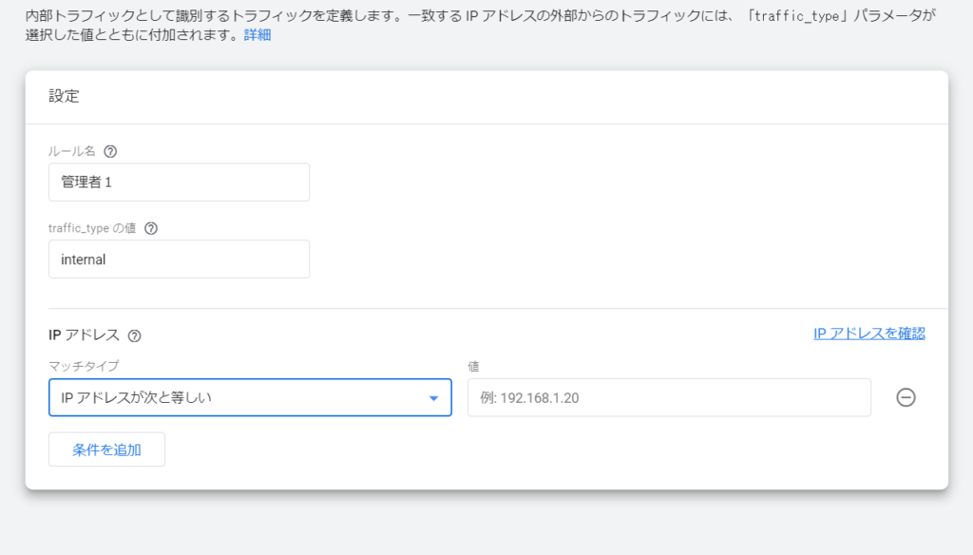Click the help icon next to IP アドレス heading

click(x=134, y=335)
